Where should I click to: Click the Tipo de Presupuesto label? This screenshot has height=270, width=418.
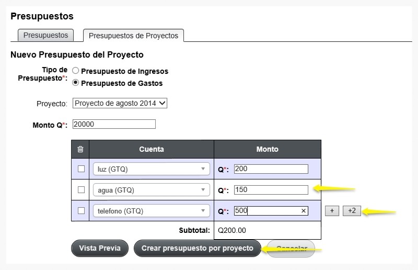43,74
